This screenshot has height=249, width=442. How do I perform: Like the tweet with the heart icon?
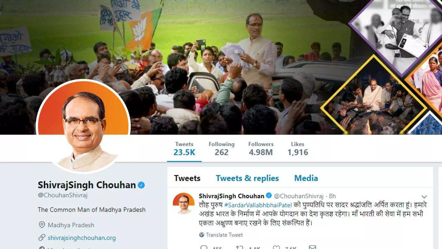(x=276, y=248)
